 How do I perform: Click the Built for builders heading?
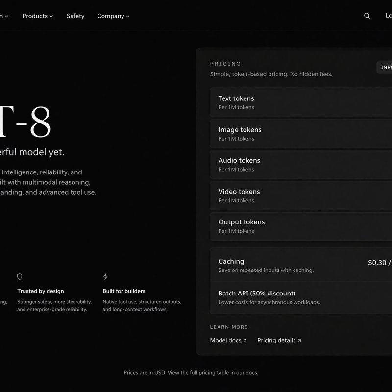click(x=124, y=291)
